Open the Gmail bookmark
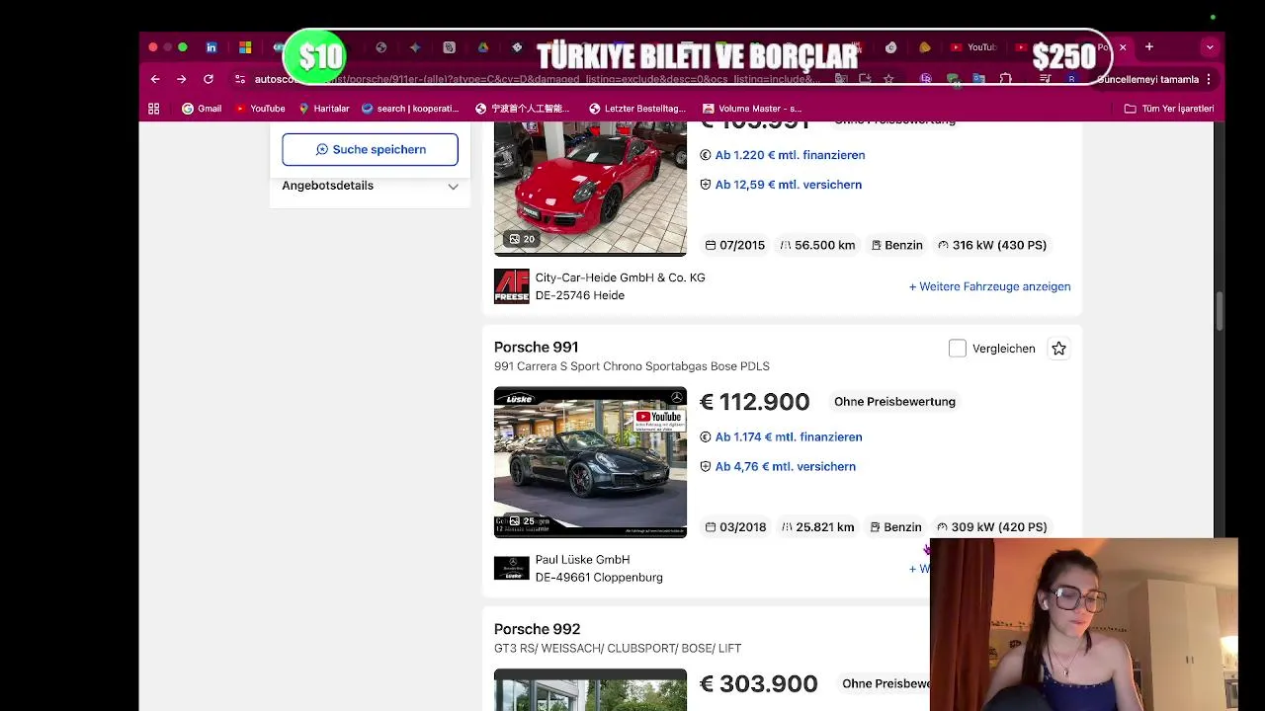The image size is (1265, 711). pyautogui.click(x=202, y=109)
